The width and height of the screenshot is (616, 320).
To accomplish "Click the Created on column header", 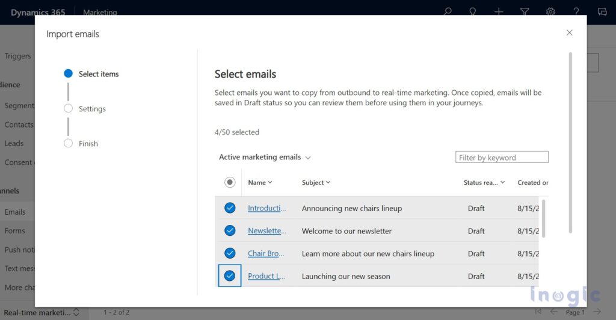I will coord(533,183).
